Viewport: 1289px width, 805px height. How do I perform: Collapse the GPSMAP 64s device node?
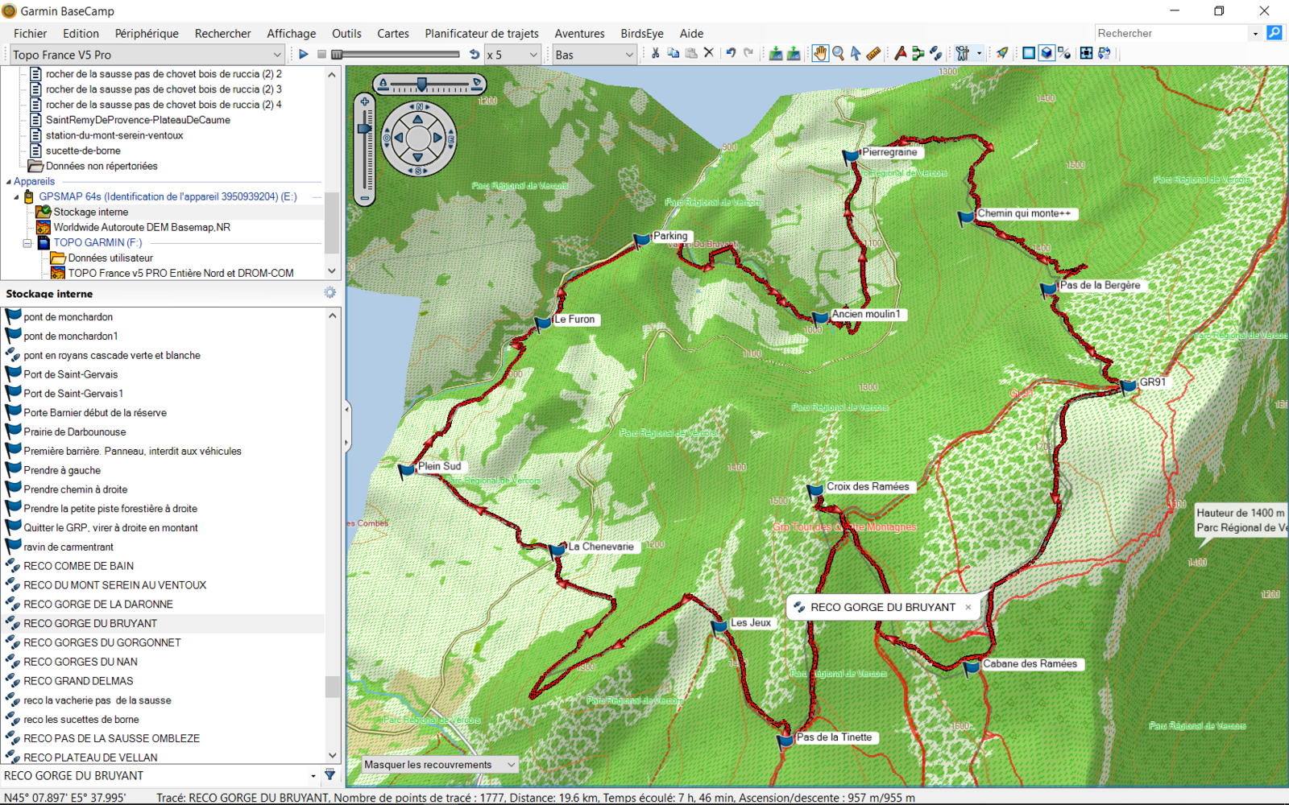16,196
